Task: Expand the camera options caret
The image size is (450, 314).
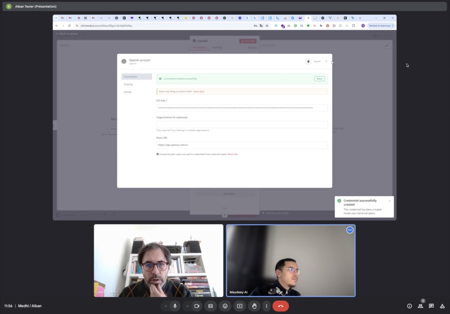Action: pyautogui.click(x=188, y=306)
